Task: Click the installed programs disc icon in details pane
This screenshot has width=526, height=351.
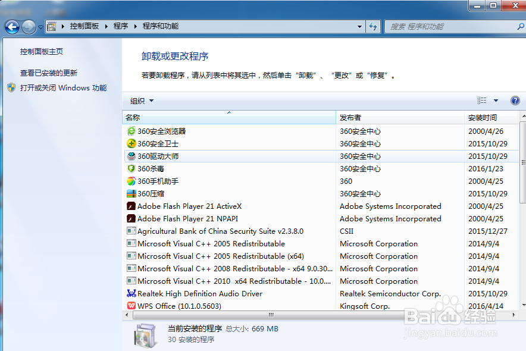Action: coord(145,335)
